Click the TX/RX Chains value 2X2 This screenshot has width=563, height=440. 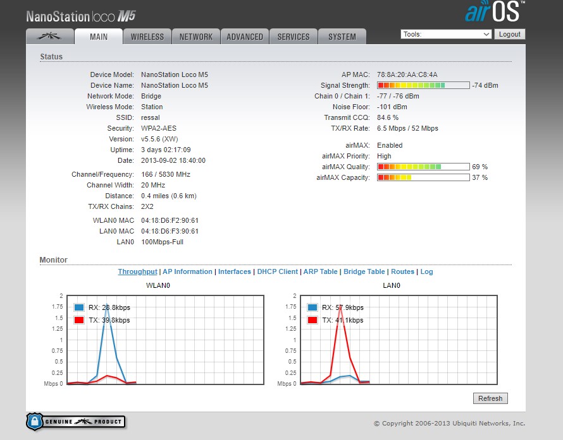pos(147,206)
